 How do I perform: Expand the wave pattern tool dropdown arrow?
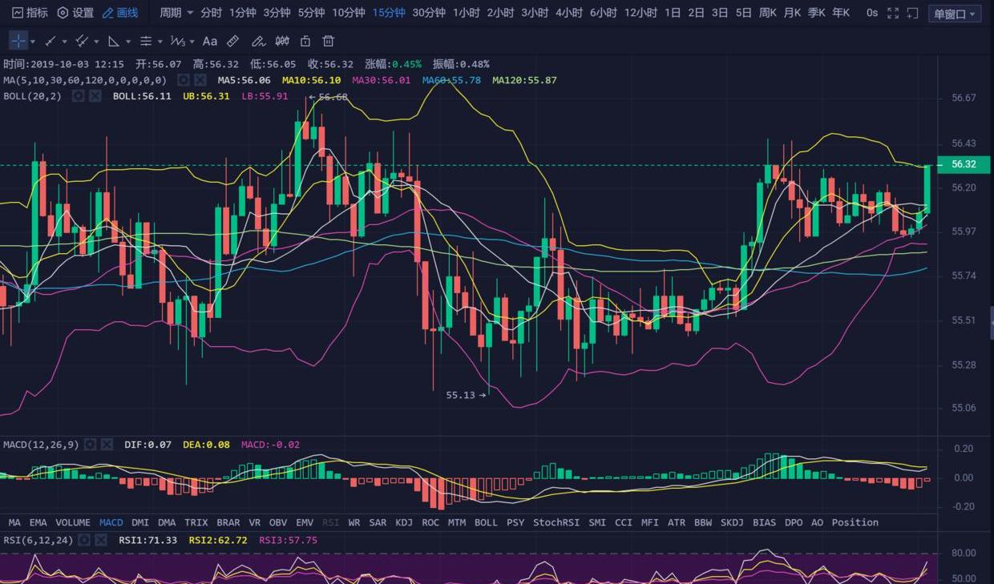click(191, 42)
